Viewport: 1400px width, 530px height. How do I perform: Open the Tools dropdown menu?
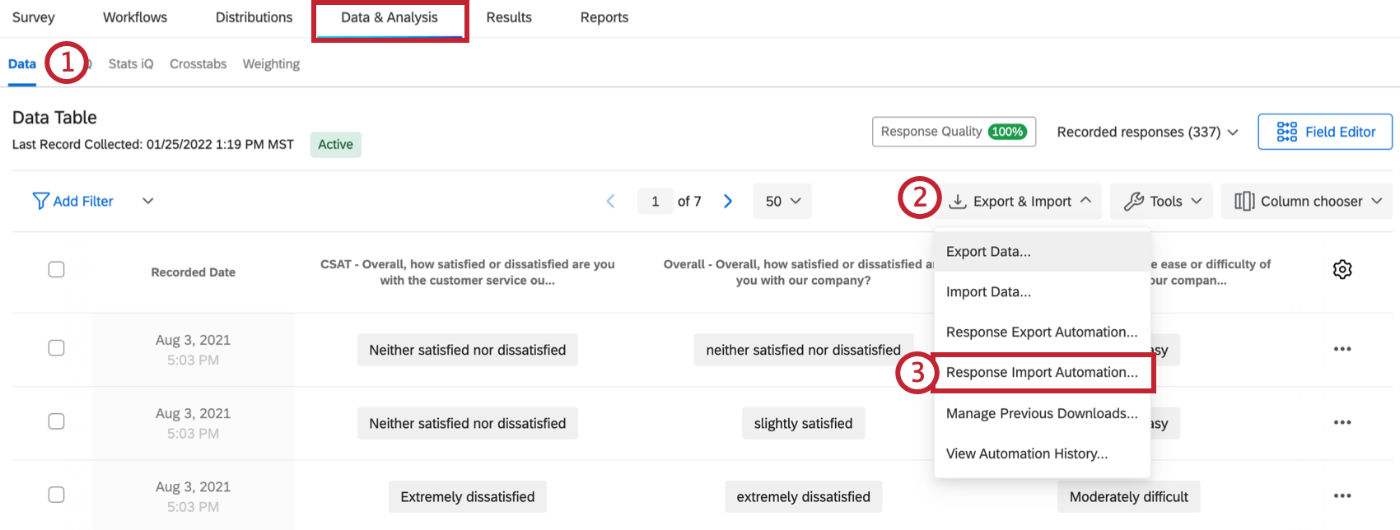pyautogui.click(x=1161, y=202)
